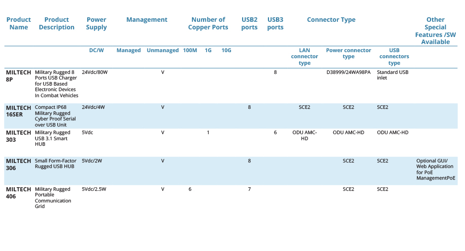Select the D38999/24WA98PA power connector

[x=348, y=72]
